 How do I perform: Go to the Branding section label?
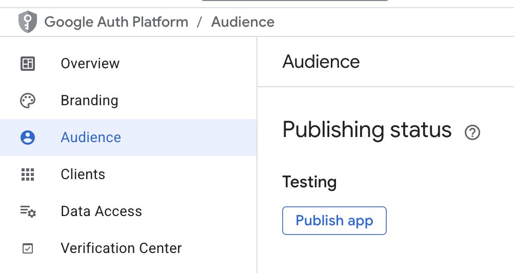click(x=89, y=101)
